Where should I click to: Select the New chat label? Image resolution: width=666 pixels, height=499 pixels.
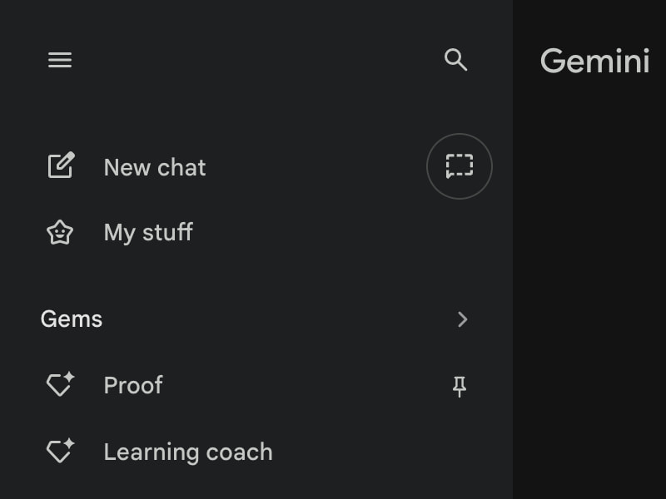click(x=155, y=167)
